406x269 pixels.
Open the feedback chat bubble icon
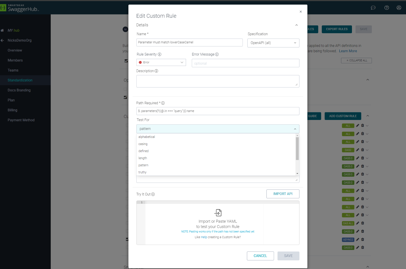click(373, 8)
